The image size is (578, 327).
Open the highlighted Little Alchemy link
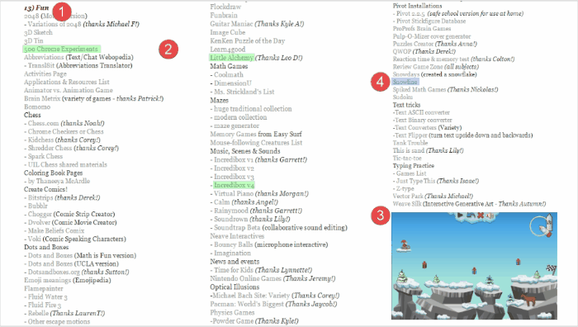click(x=231, y=58)
